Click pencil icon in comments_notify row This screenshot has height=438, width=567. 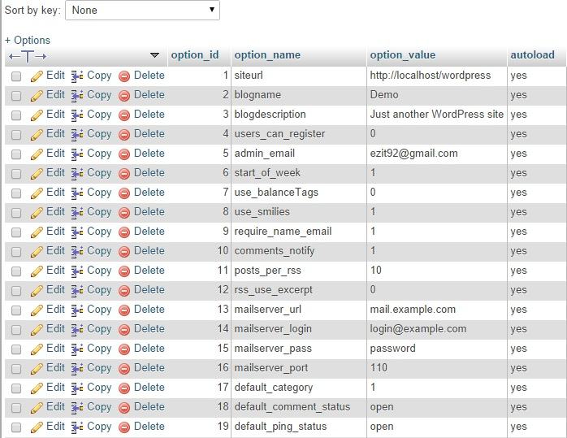[x=37, y=252]
